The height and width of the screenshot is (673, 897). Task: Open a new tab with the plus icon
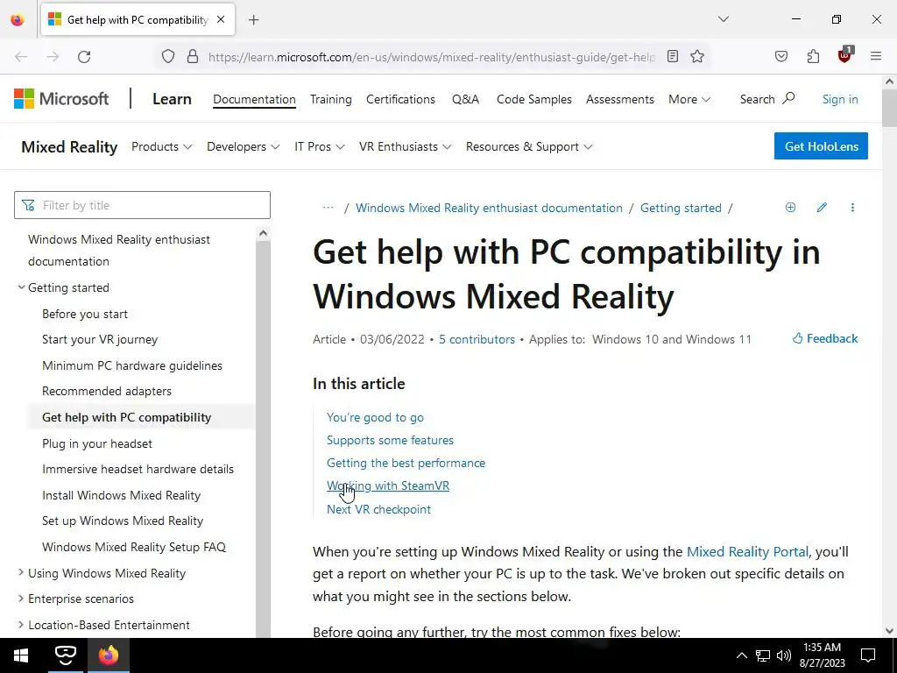pyautogui.click(x=254, y=20)
